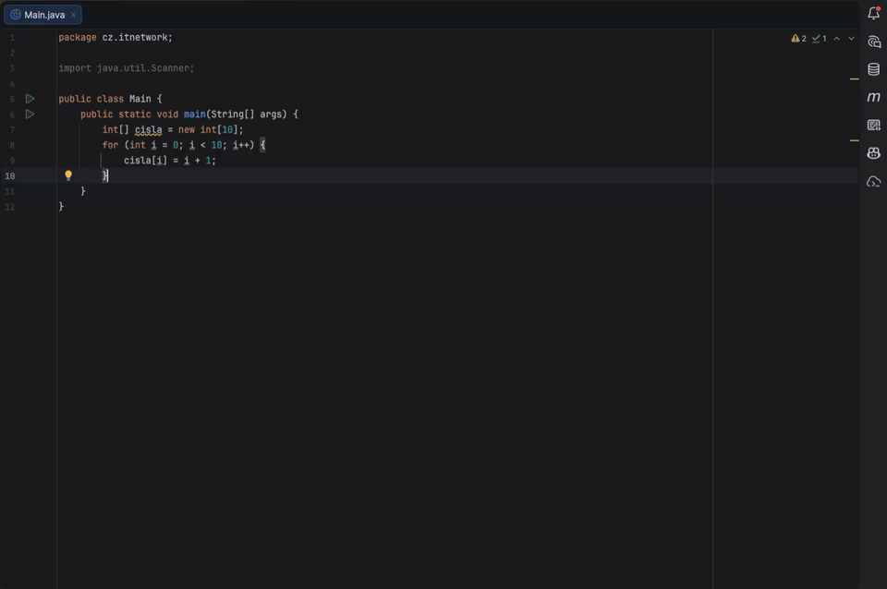Click the run icon next to main method
This screenshot has width=887, height=589.
click(29, 114)
